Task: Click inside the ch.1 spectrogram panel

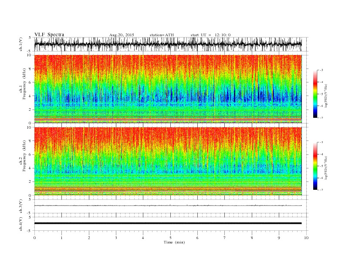Action: tap(168, 89)
